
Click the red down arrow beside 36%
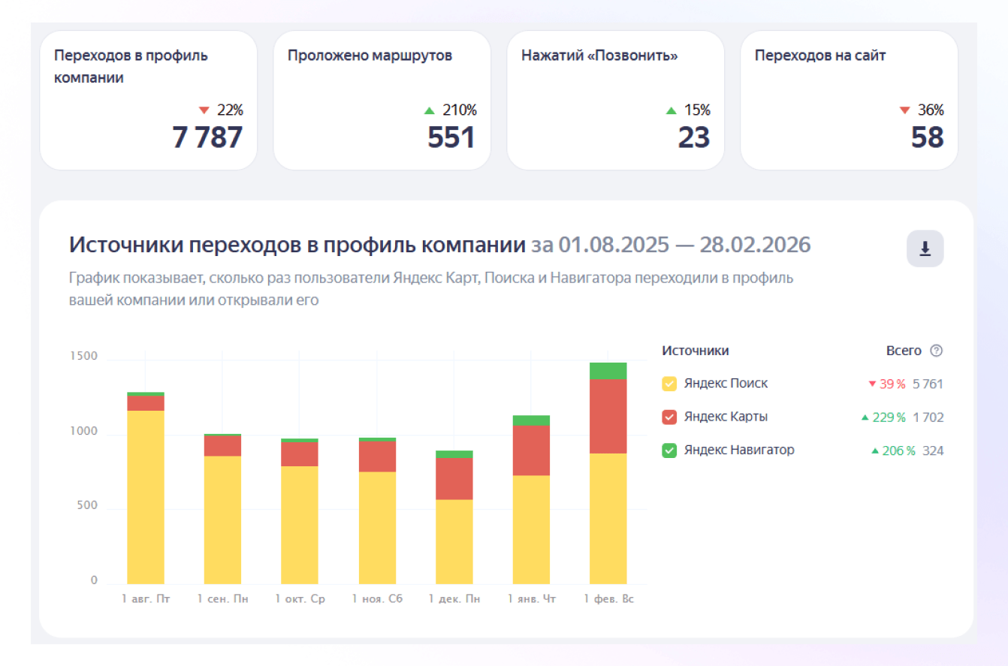click(904, 110)
